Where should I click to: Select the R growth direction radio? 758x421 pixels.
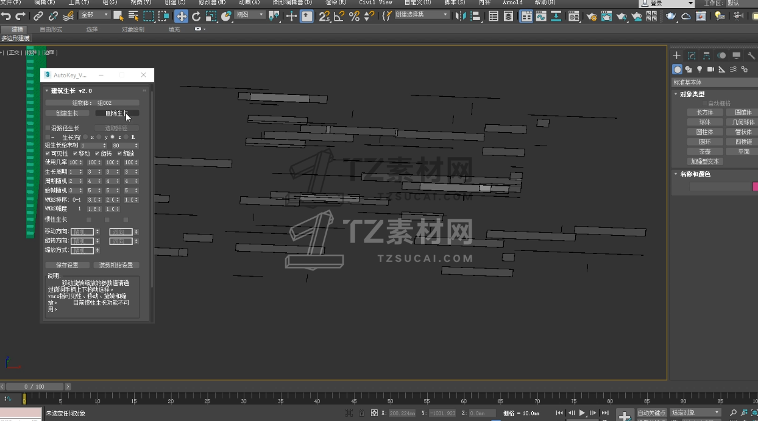(126, 137)
